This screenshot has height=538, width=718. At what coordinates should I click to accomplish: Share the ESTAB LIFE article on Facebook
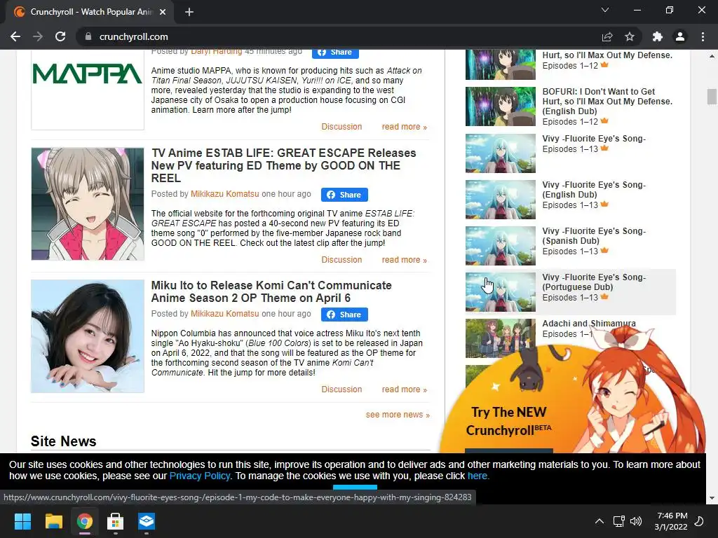[344, 195]
